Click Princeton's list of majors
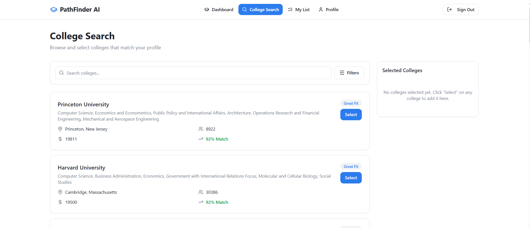 click(x=188, y=116)
